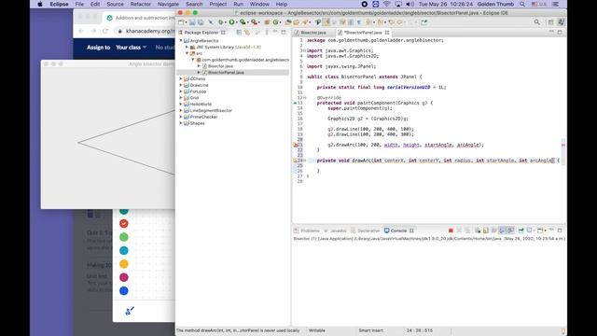Click the toolbar search magnifier icon
Viewport: 597px width, 336px height.
(x=537, y=22)
